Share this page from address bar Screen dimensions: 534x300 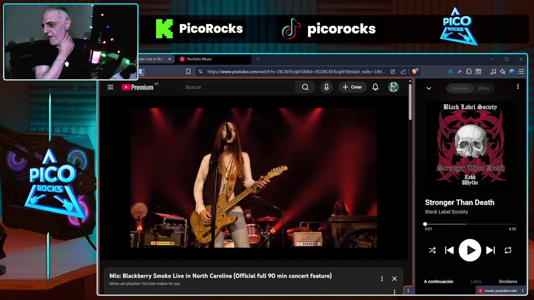(x=403, y=72)
